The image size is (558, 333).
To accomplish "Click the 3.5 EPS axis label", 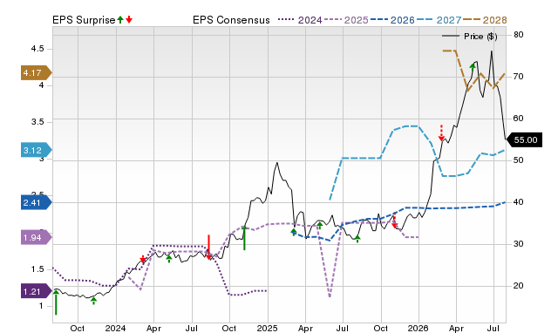I will pos(37,122).
